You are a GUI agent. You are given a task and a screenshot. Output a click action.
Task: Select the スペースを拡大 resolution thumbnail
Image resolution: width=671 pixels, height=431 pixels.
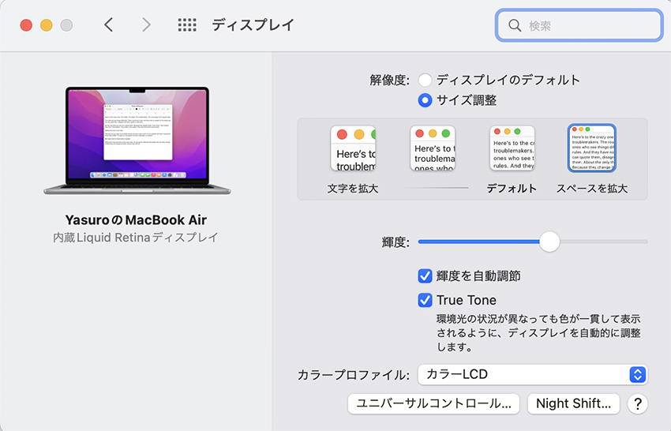click(592, 148)
